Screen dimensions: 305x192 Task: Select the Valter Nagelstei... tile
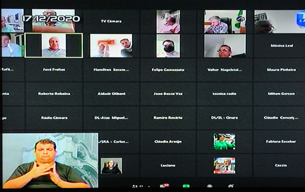225,70
